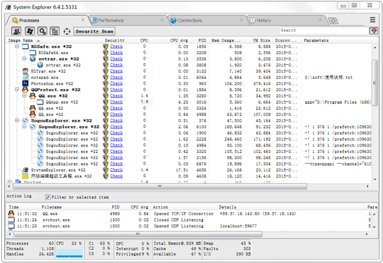Open the hamburger main menu icon
Screen dimensions: 383x263
click(372, 20)
